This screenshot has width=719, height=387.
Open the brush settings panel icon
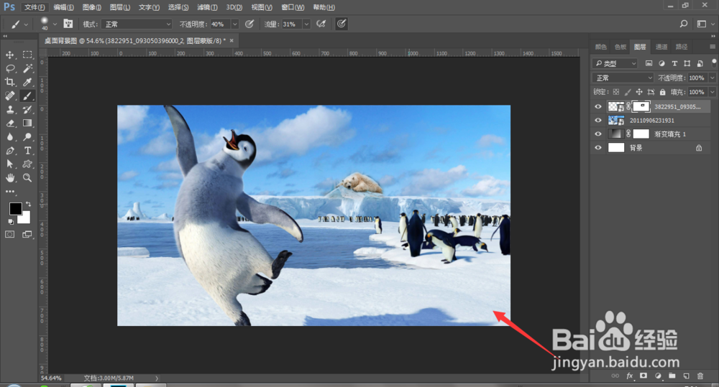[68, 24]
